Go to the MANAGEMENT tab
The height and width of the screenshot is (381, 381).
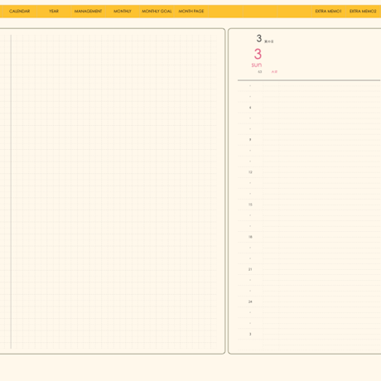[88, 12]
